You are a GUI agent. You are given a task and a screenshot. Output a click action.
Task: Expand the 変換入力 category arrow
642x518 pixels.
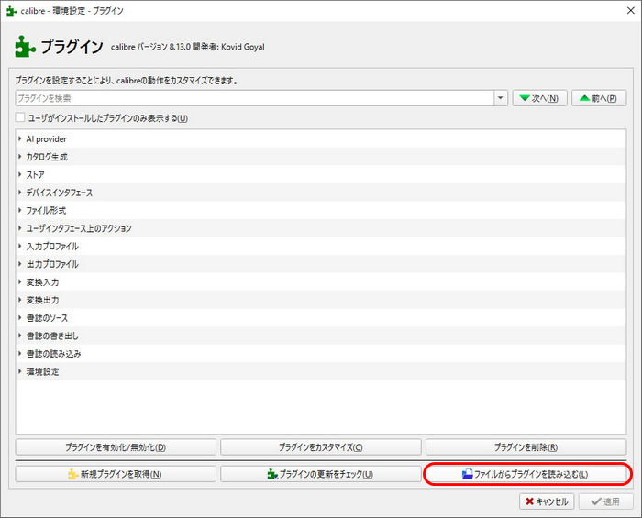pyautogui.click(x=19, y=281)
